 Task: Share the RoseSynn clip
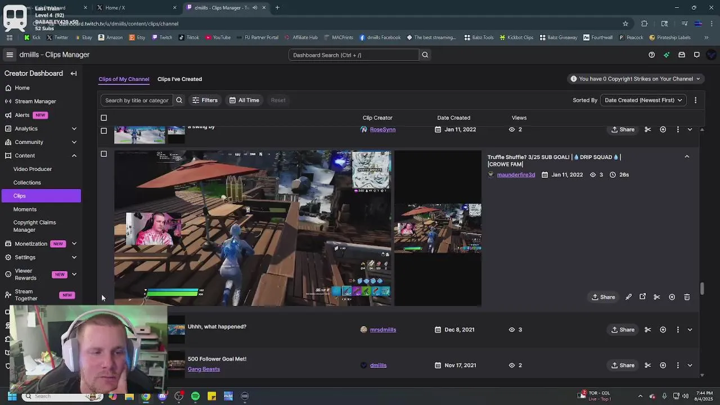623,129
